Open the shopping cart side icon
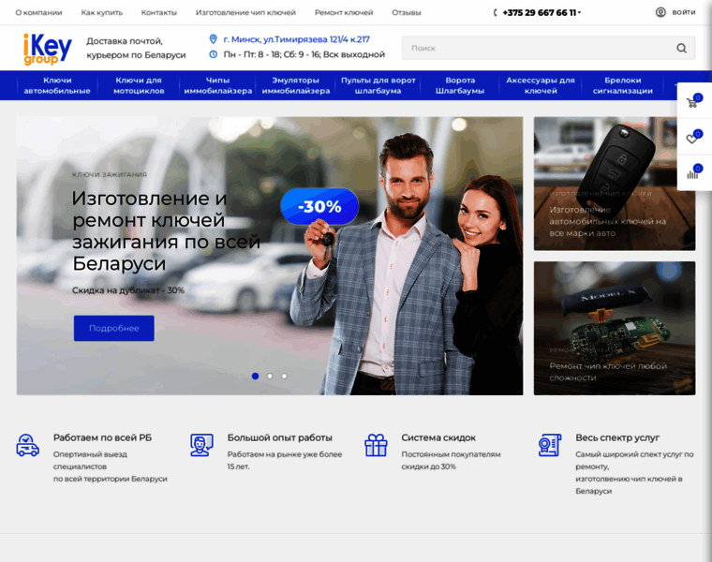This screenshot has width=712, height=562. [x=692, y=103]
